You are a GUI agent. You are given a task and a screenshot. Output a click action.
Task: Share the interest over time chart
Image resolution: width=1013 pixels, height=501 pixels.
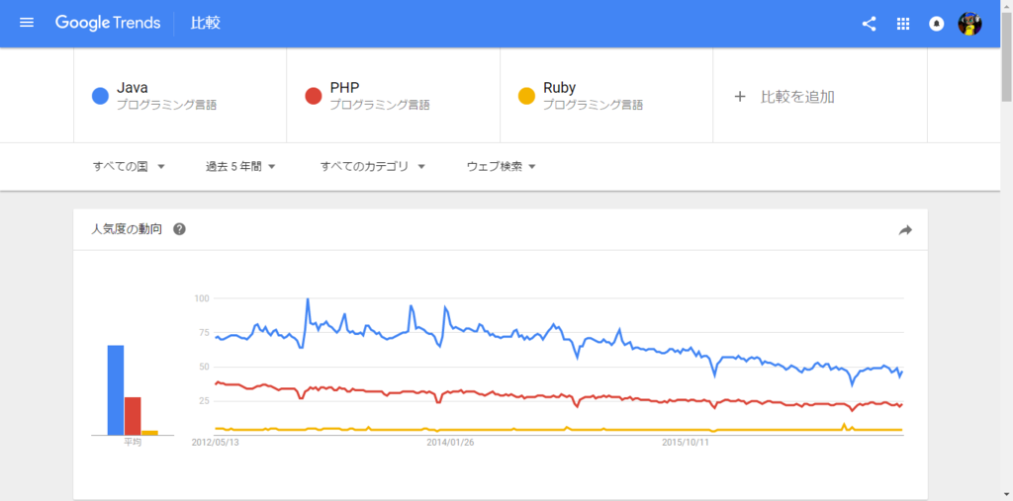pyautogui.click(x=905, y=230)
